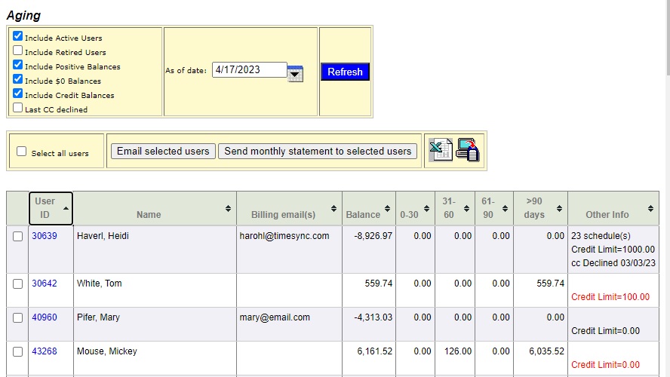This screenshot has height=377, width=670.
Task: Tick Select all users checkbox
Action: point(21,151)
